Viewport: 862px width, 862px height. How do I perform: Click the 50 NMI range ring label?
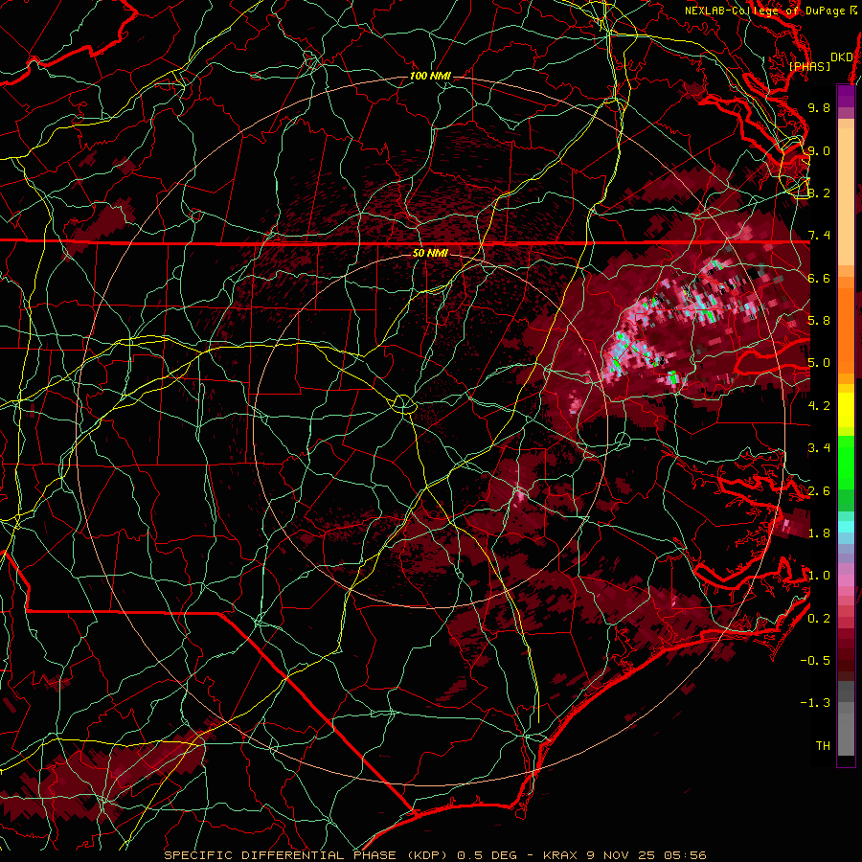[430, 254]
